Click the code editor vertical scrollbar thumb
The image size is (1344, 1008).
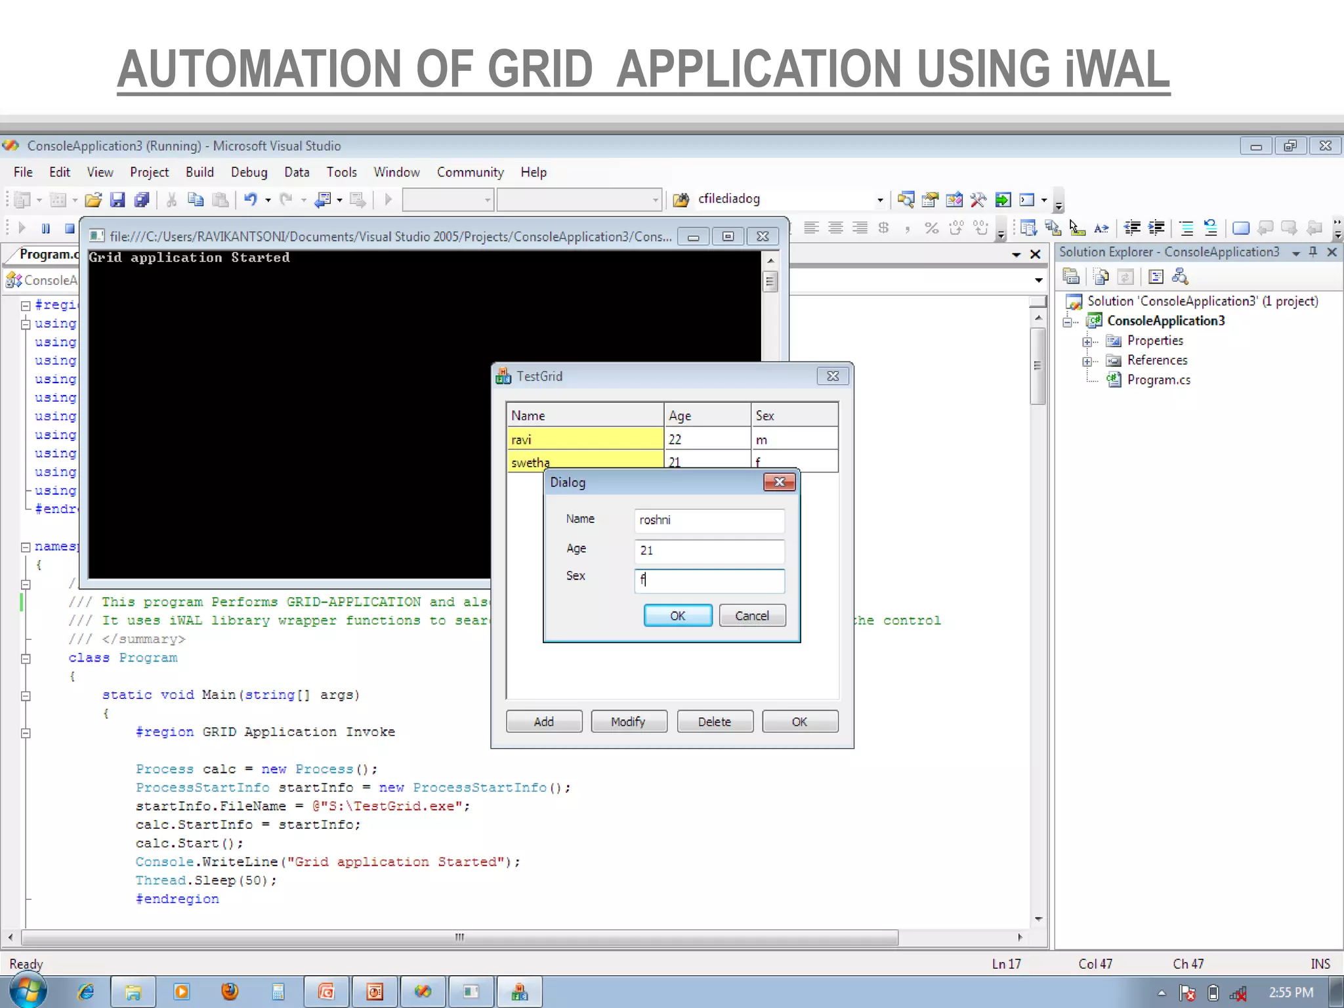(x=1038, y=366)
